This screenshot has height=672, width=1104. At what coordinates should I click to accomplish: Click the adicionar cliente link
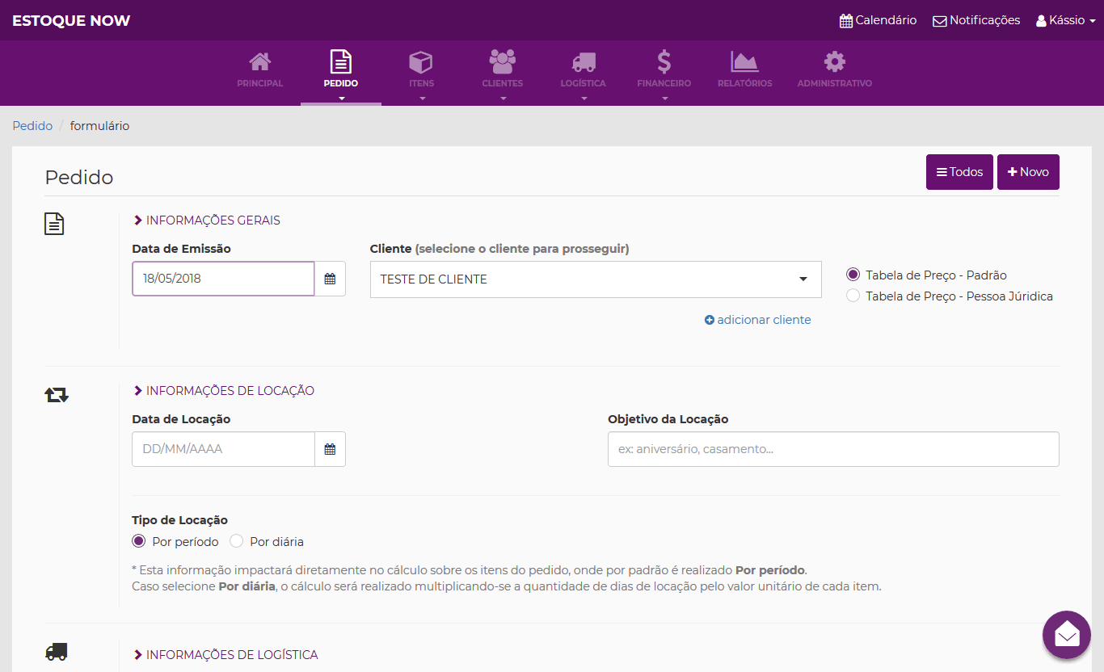758,320
